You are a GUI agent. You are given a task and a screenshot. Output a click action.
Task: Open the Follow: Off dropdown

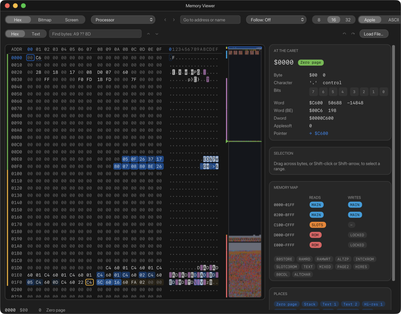(x=276, y=20)
